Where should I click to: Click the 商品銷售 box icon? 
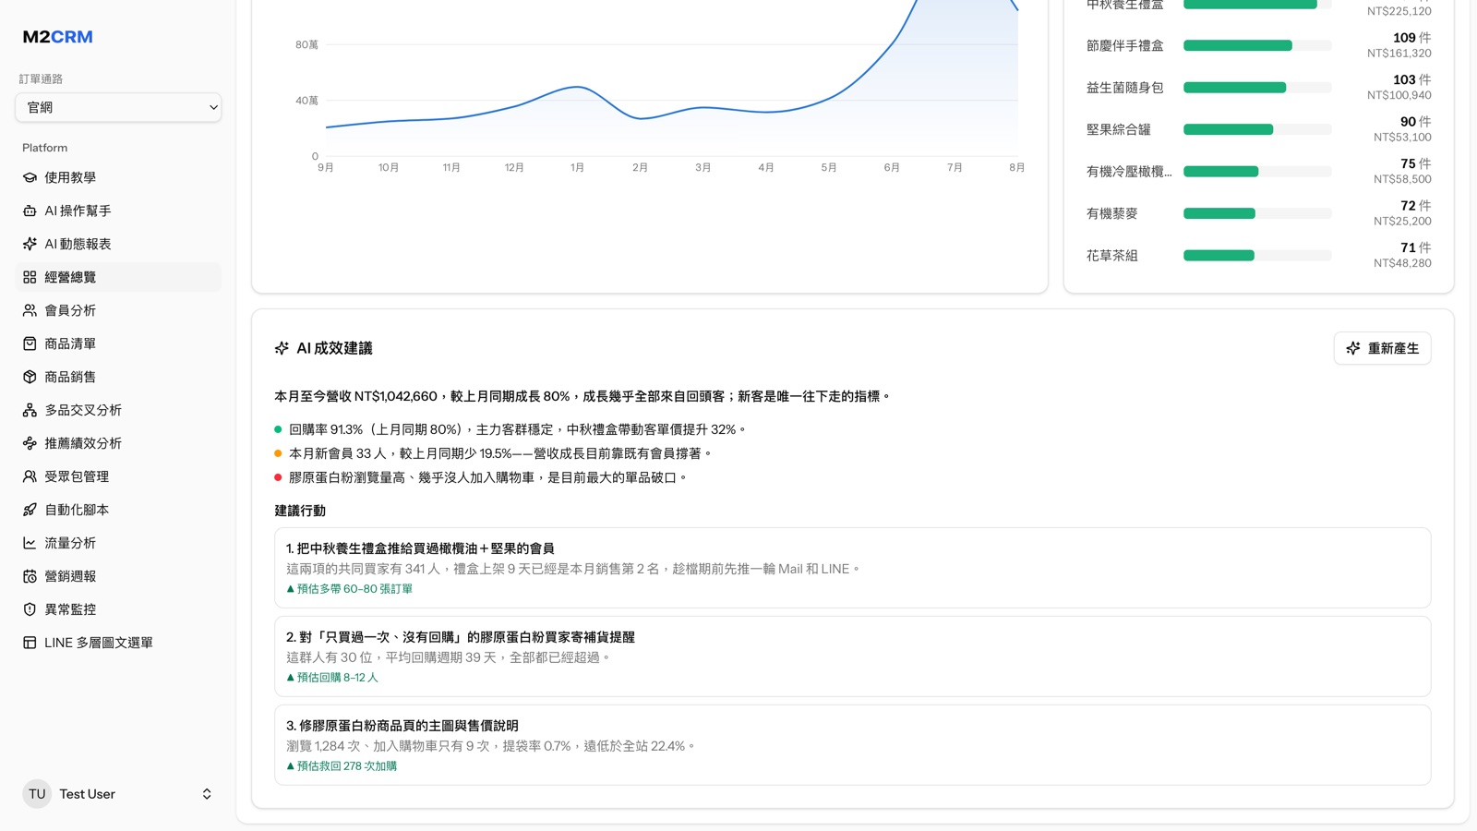[30, 377]
